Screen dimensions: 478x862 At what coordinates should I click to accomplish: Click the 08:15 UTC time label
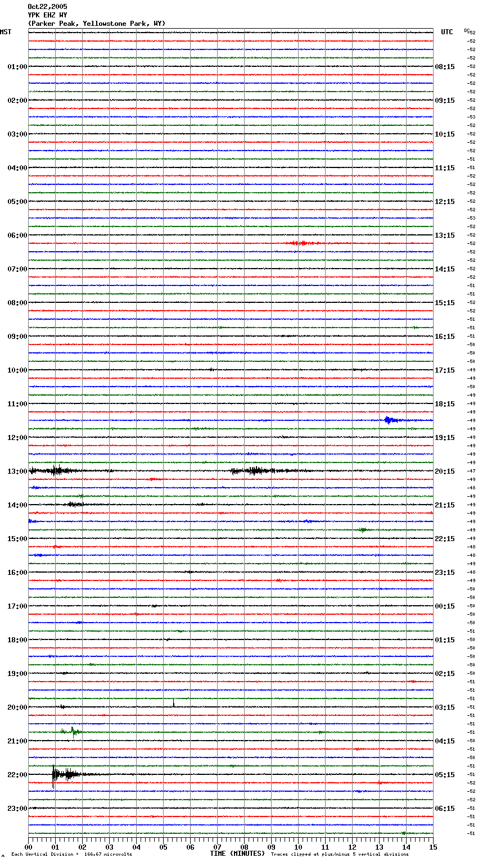coord(445,67)
